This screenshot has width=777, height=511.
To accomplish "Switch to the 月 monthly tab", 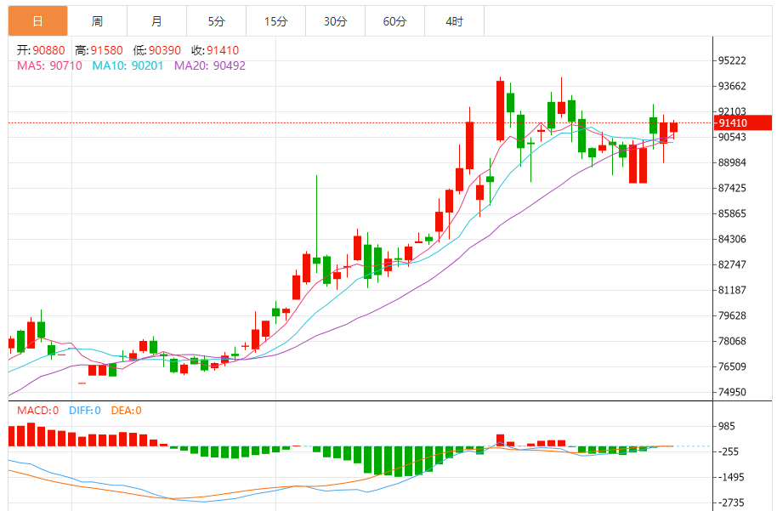I will tap(156, 20).
